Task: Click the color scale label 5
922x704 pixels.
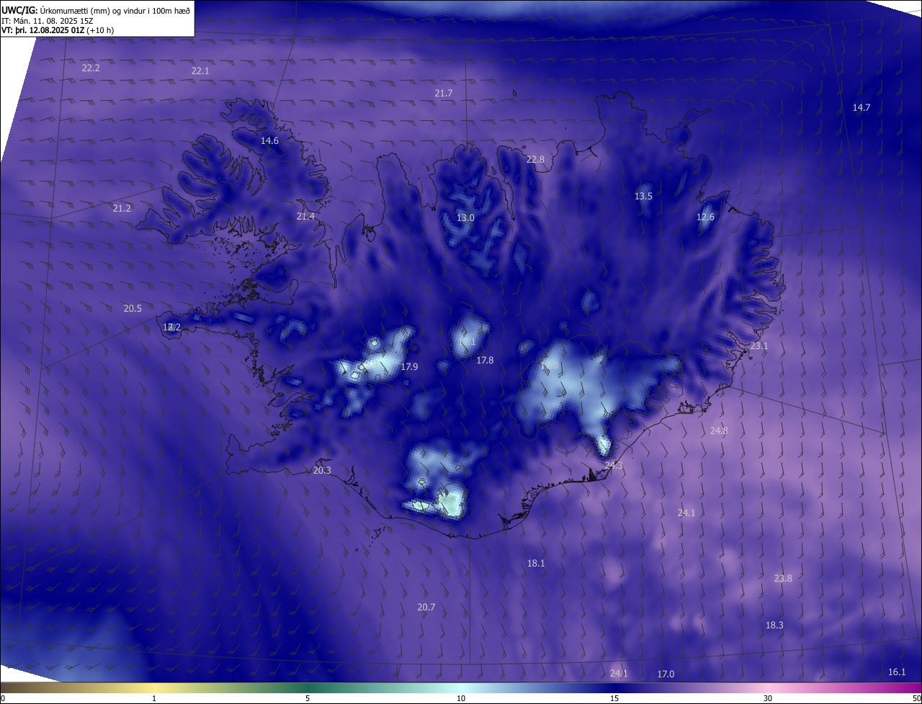Action: (308, 698)
